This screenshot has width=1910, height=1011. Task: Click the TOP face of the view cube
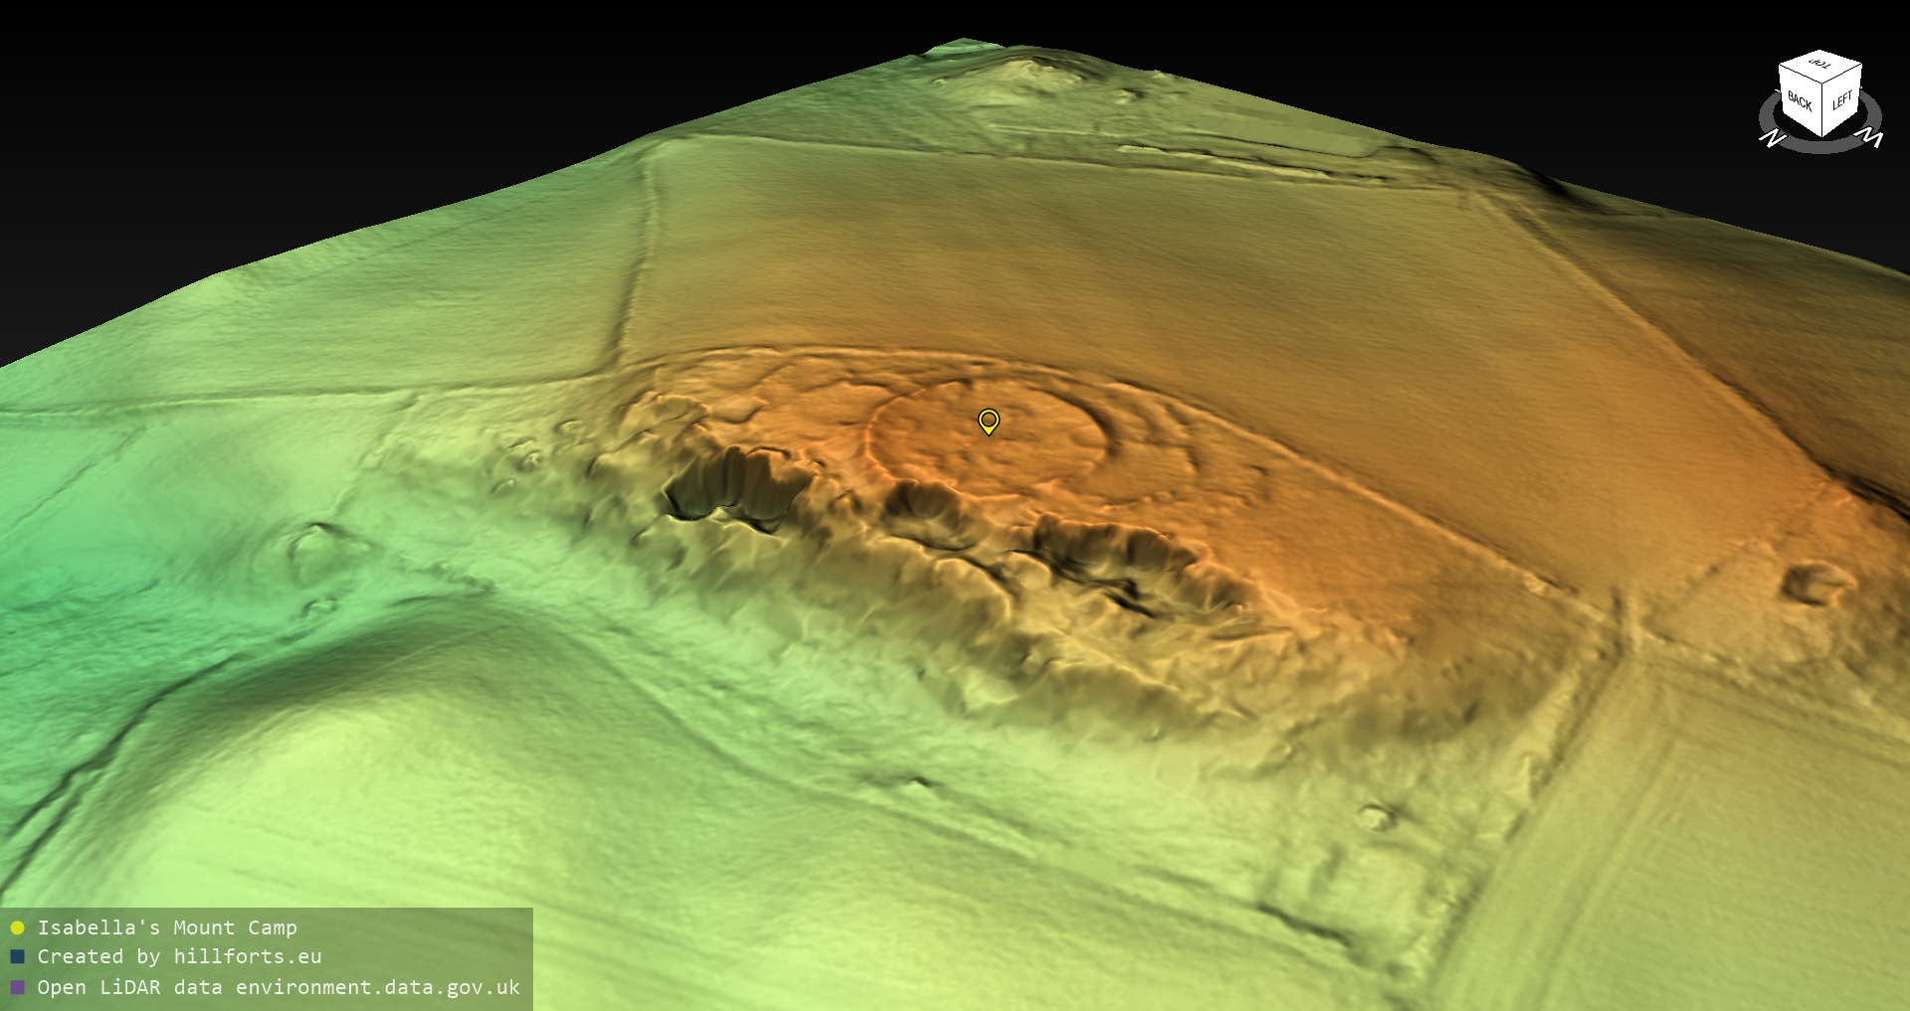click(x=1820, y=65)
